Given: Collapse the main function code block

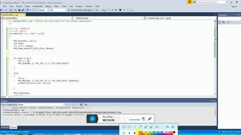Looking at the screenshot, I should click(x=8, y=33).
